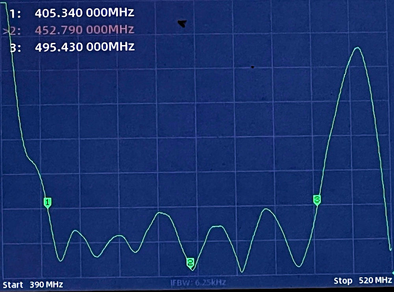This screenshot has width=394, height=292.
Task: Select marker 2 readout 452.790 MHz
Action: (84, 30)
